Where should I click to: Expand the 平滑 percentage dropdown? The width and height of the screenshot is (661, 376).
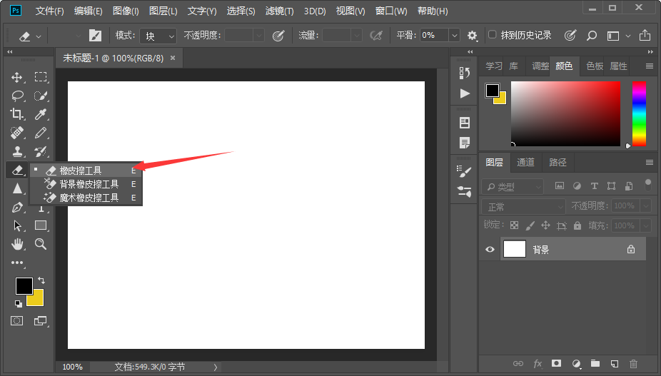(x=455, y=36)
